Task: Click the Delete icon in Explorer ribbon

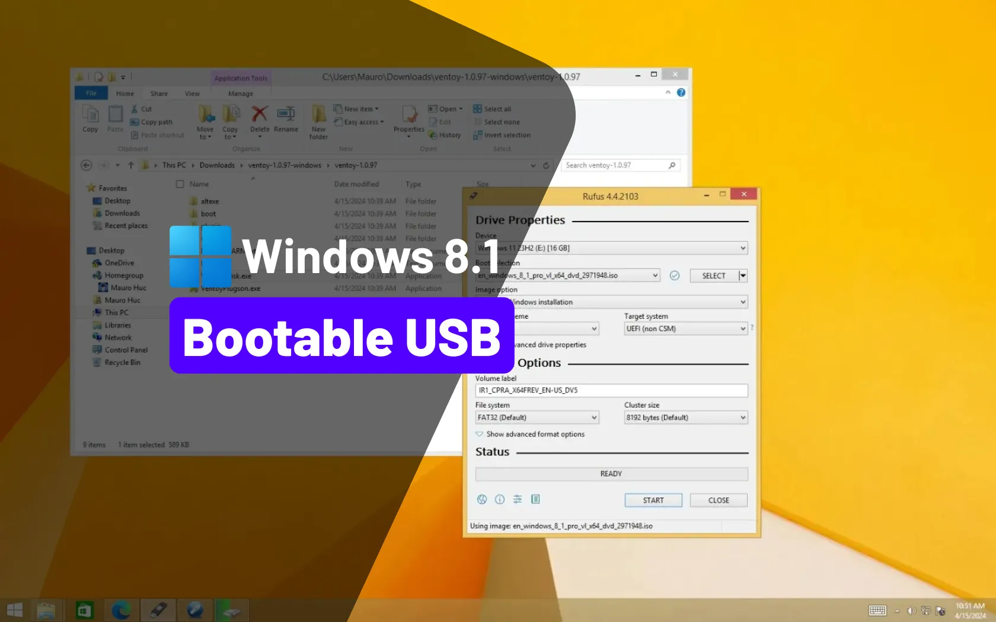Action: 260,119
